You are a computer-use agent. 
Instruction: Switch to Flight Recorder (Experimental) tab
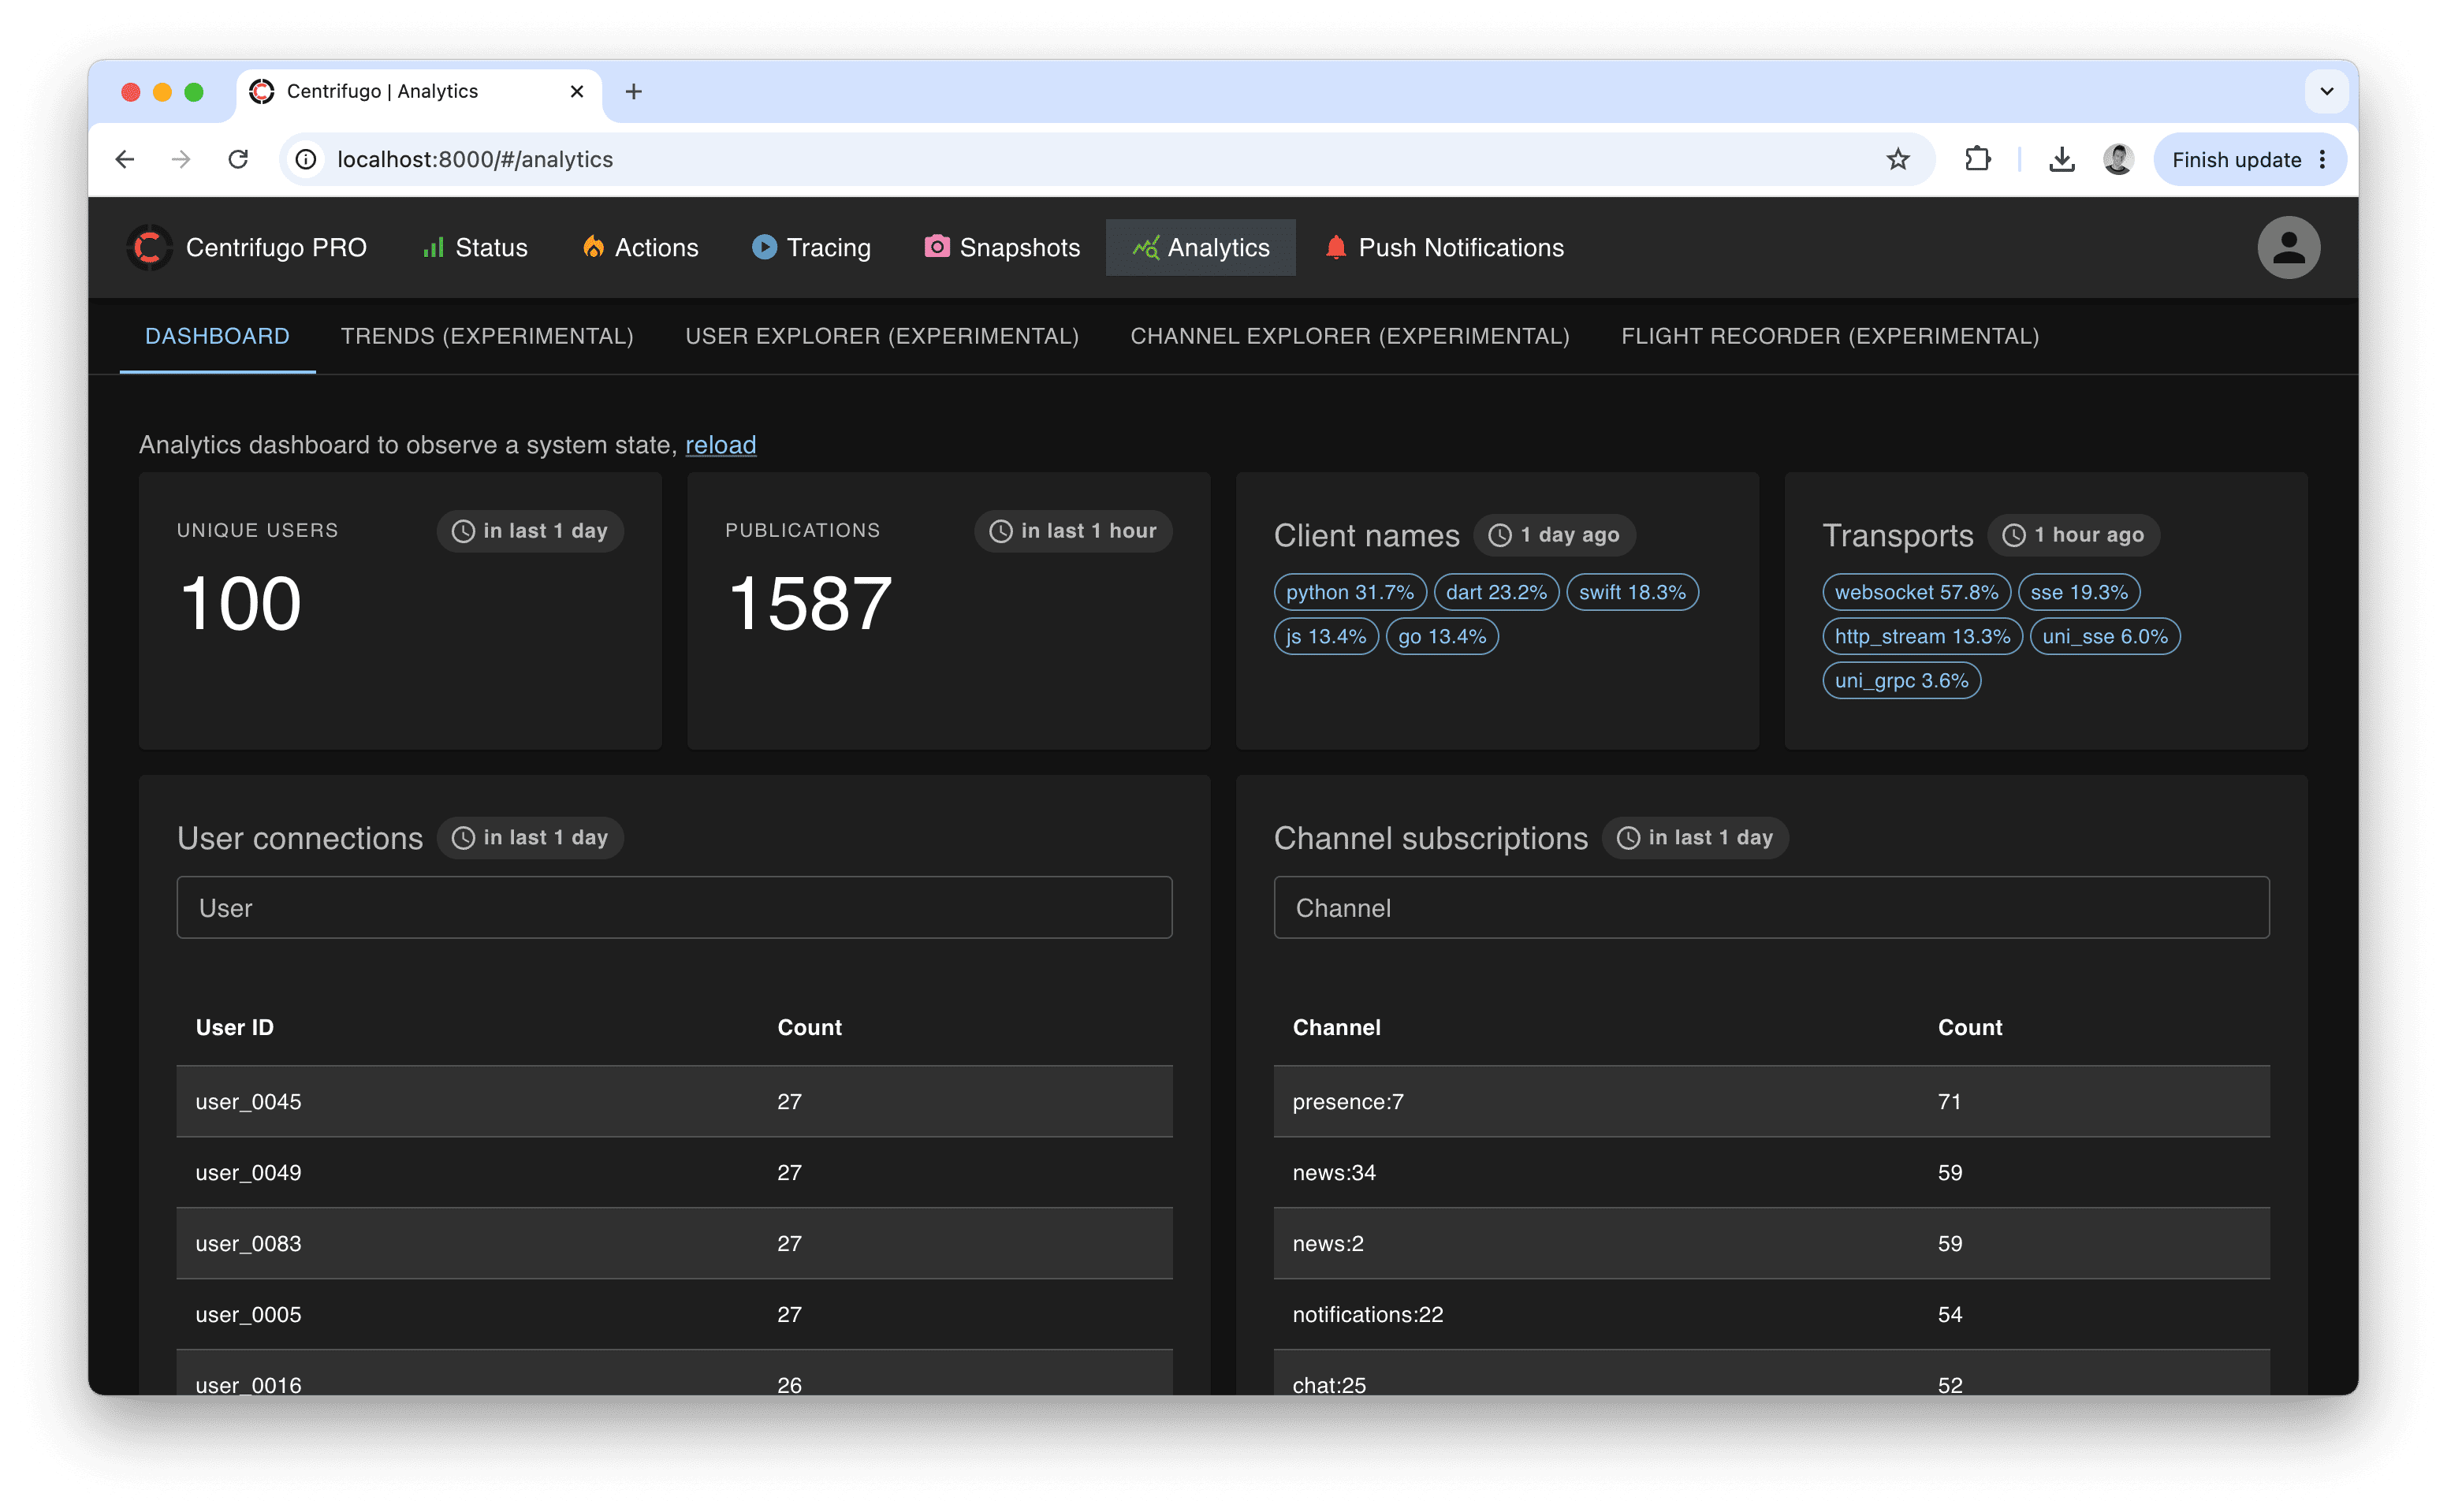[1829, 336]
